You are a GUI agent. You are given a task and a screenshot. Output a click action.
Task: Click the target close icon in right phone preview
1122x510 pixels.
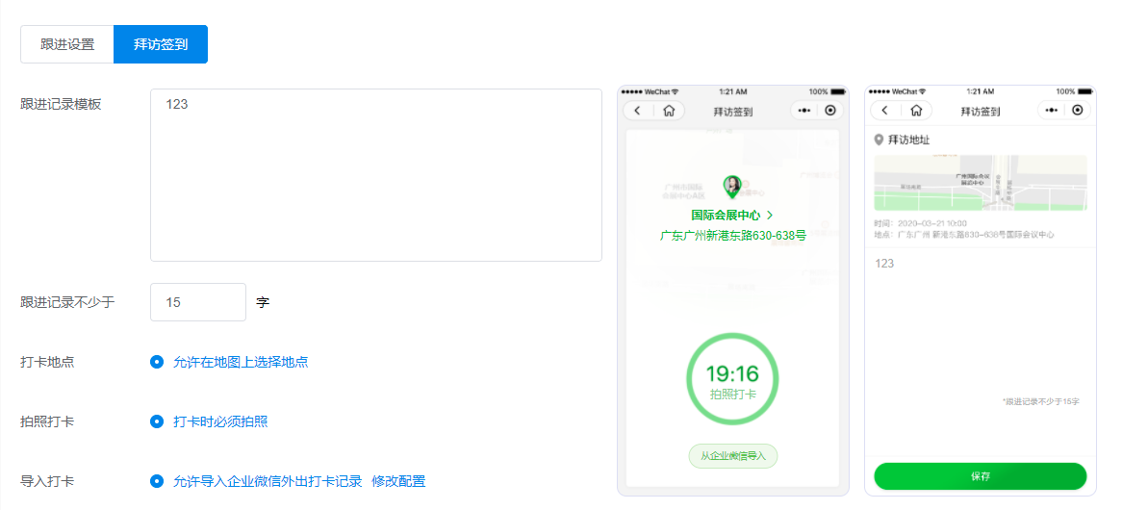[x=1079, y=111]
